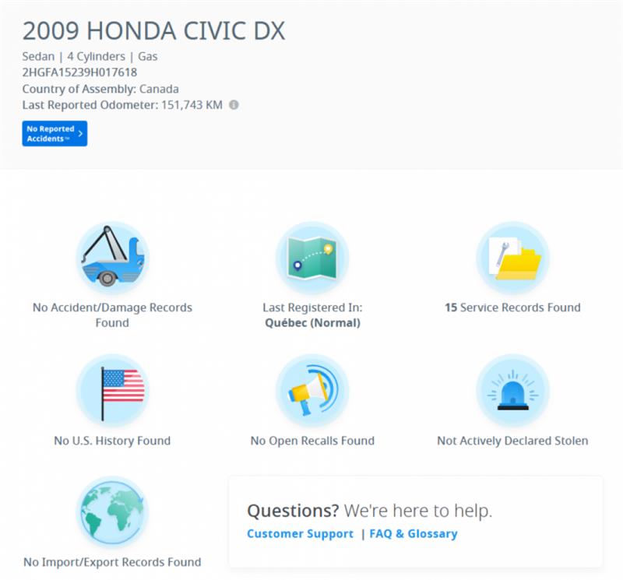Click 'Country of Assembly: Canada' text
The height and width of the screenshot is (580, 623).
coord(100,89)
